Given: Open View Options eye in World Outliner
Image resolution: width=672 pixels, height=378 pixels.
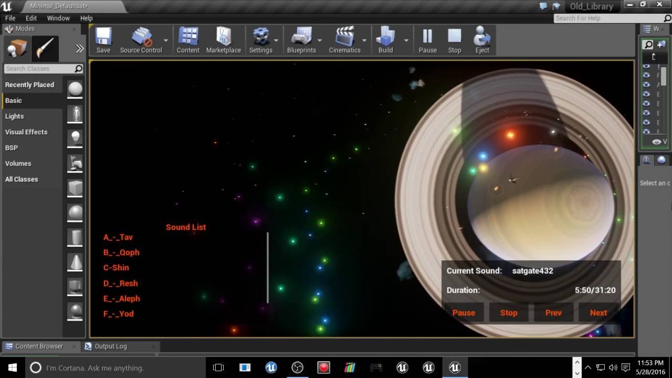Looking at the screenshot, I should 657,142.
